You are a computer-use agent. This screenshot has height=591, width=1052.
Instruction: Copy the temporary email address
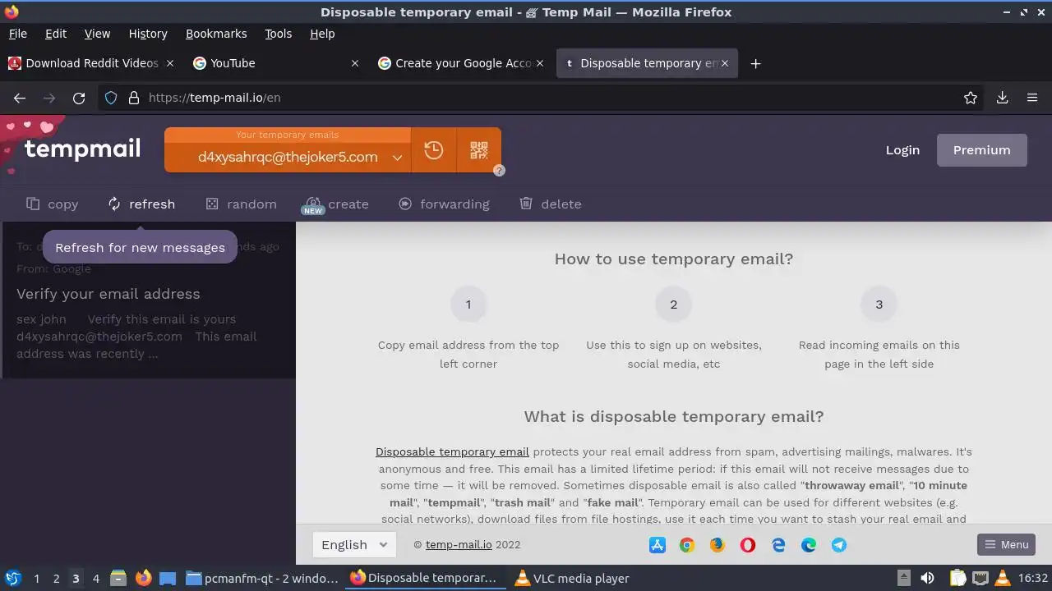(x=52, y=204)
